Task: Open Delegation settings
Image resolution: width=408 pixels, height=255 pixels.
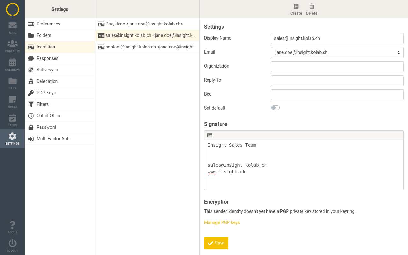Action: 60,81
